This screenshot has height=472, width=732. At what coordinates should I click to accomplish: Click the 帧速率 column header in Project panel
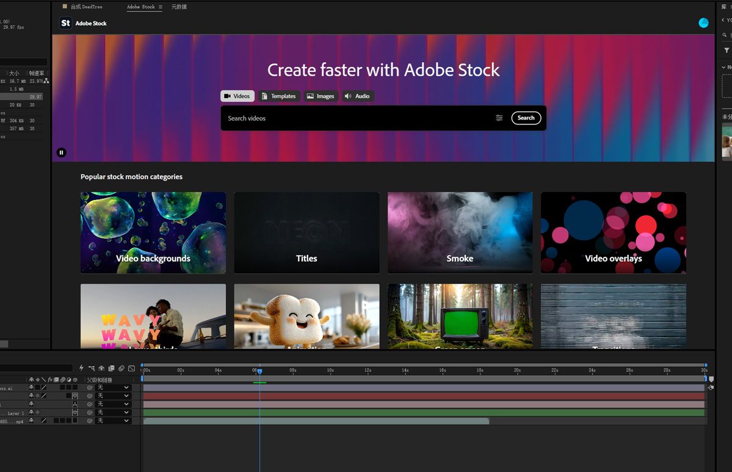tap(37, 73)
